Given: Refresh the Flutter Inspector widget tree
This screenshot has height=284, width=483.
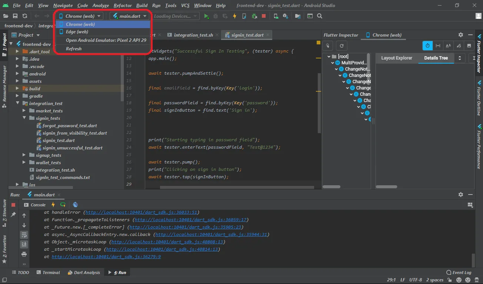Looking at the screenshot, I should click(x=342, y=46).
